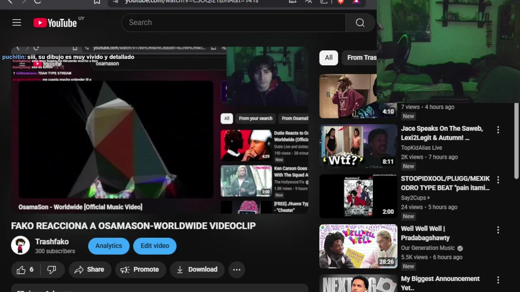Screen dimensions: 520x292
Task: Open the YouTube guide hamburger menu
Action: click(x=17, y=23)
